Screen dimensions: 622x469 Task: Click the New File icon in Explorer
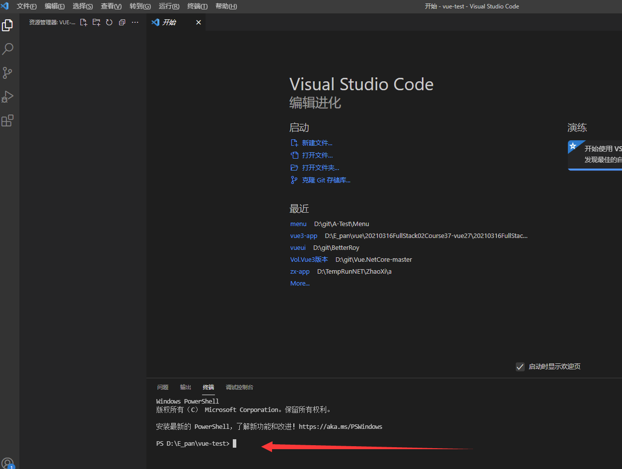tap(83, 22)
